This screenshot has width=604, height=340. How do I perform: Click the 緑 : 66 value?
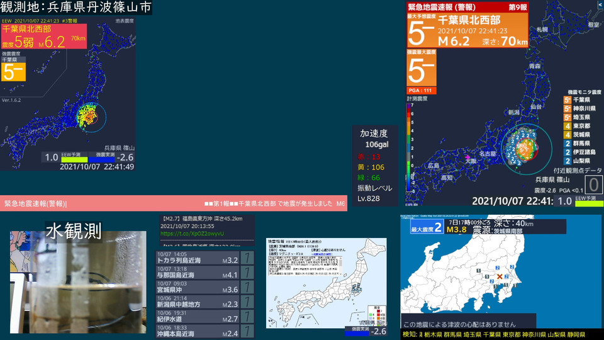point(369,178)
